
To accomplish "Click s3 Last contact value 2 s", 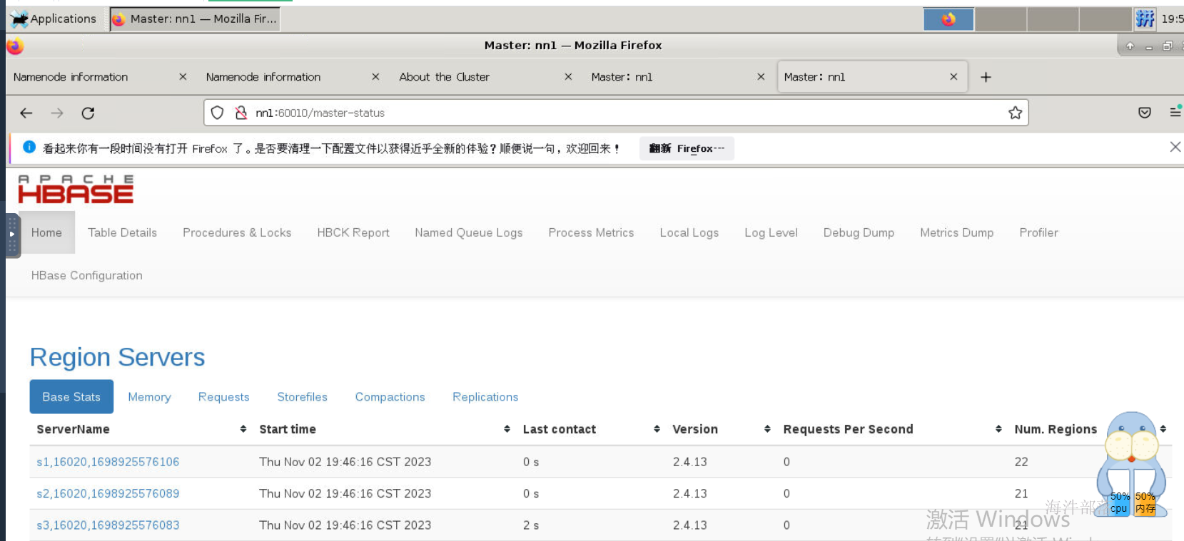I will [x=531, y=525].
